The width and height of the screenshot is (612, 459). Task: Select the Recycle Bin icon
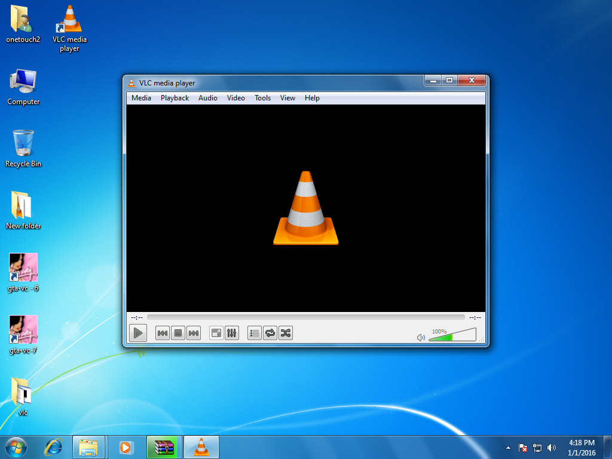(x=23, y=148)
